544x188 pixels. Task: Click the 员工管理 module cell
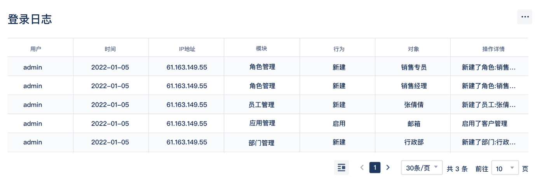coord(262,105)
